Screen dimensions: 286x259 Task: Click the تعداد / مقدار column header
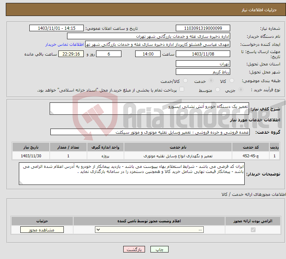(x=68, y=147)
